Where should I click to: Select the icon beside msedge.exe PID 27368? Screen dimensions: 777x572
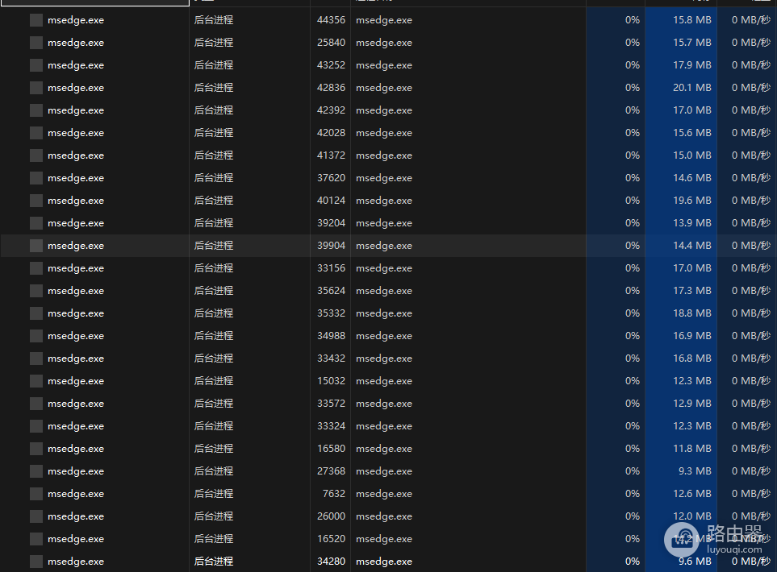pyautogui.click(x=36, y=471)
